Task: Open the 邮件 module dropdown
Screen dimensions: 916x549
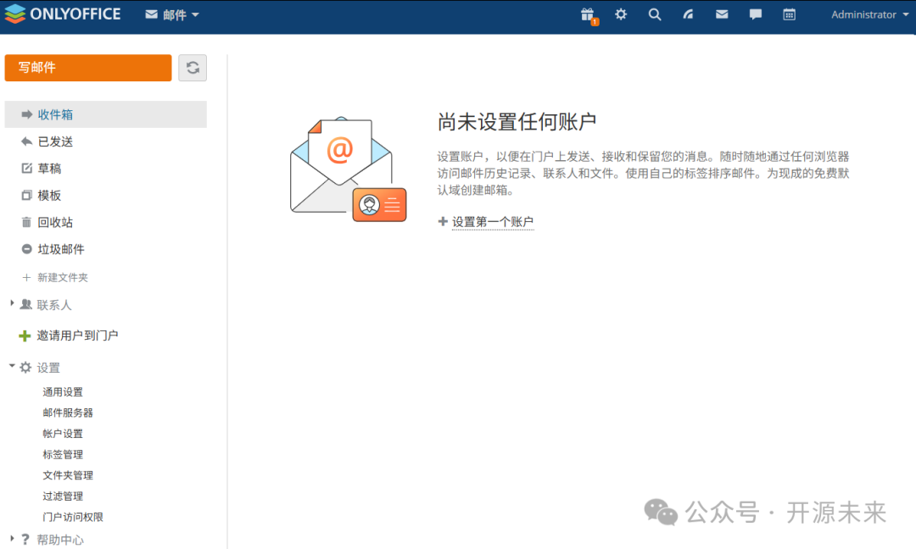Action: coord(171,14)
